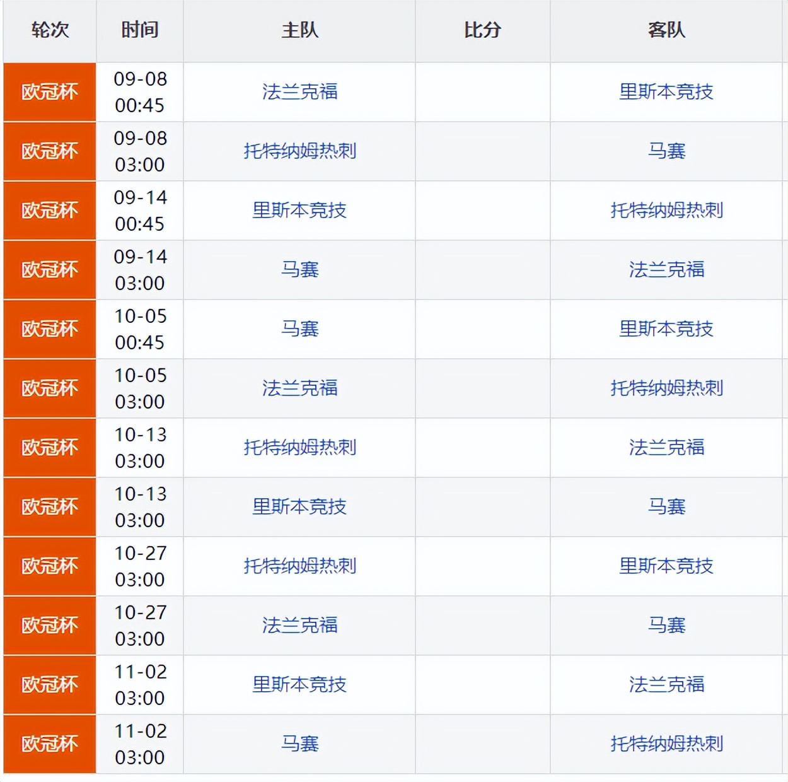Click 欧冠杯 label for 10-13 托特纳姆热刺 home match
Screen dimensions: 788x782
50,448
